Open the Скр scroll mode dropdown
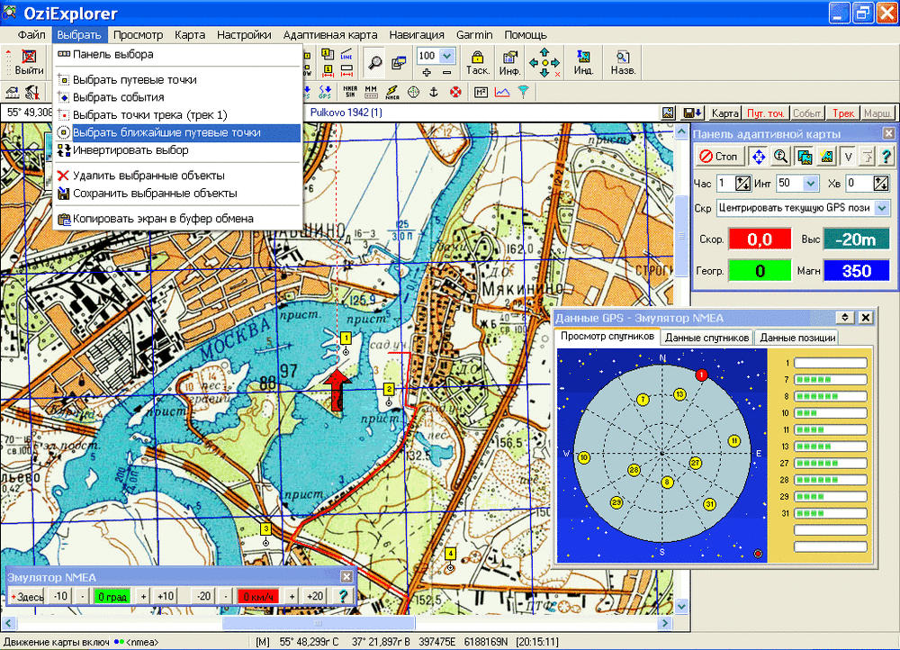This screenshot has height=650, width=900. [x=882, y=208]
